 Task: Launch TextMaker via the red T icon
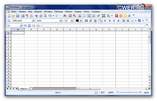(x=117, y=16)
